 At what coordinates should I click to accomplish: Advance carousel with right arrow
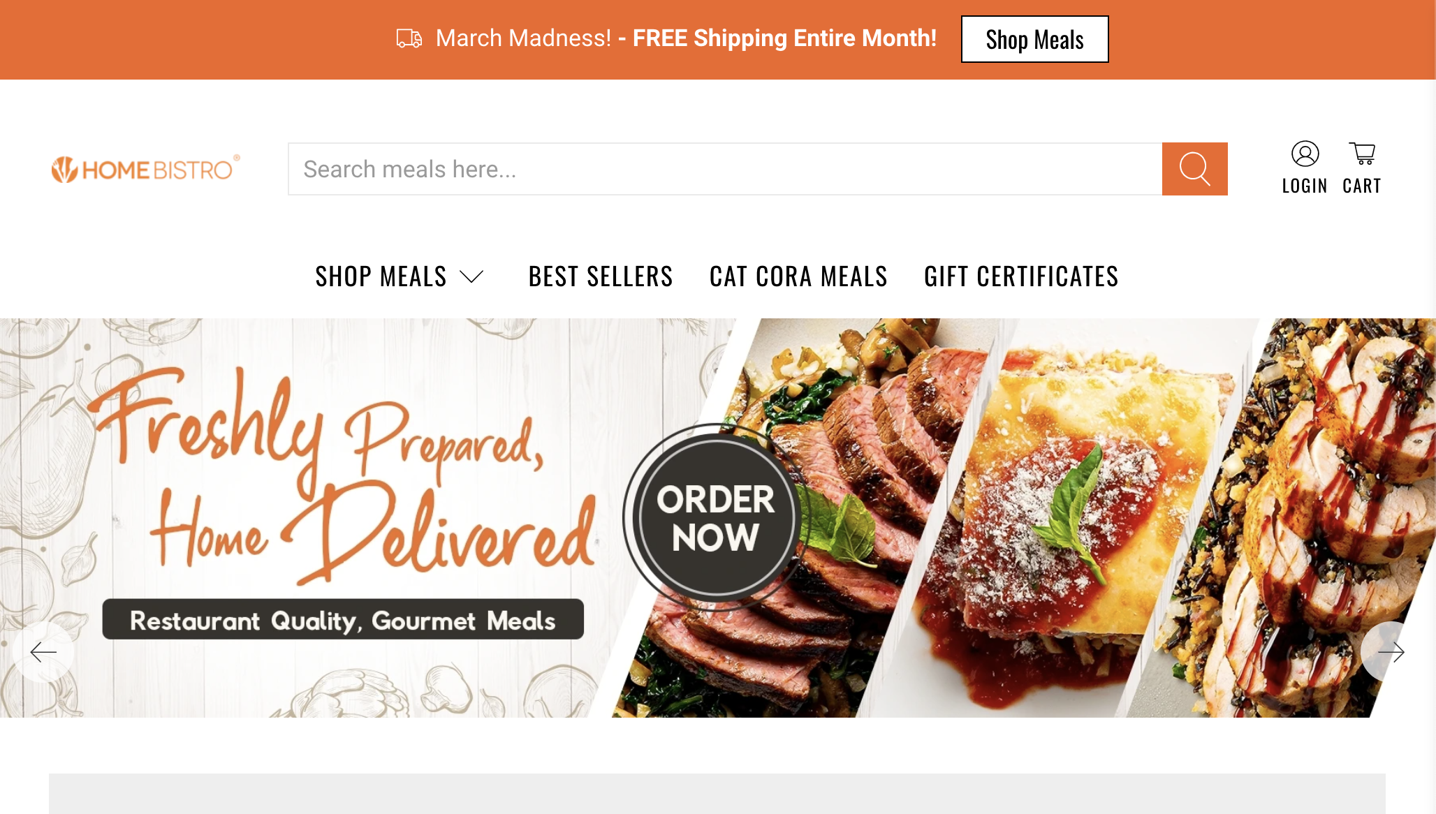pyautogui.click(x=1391, y=652)
